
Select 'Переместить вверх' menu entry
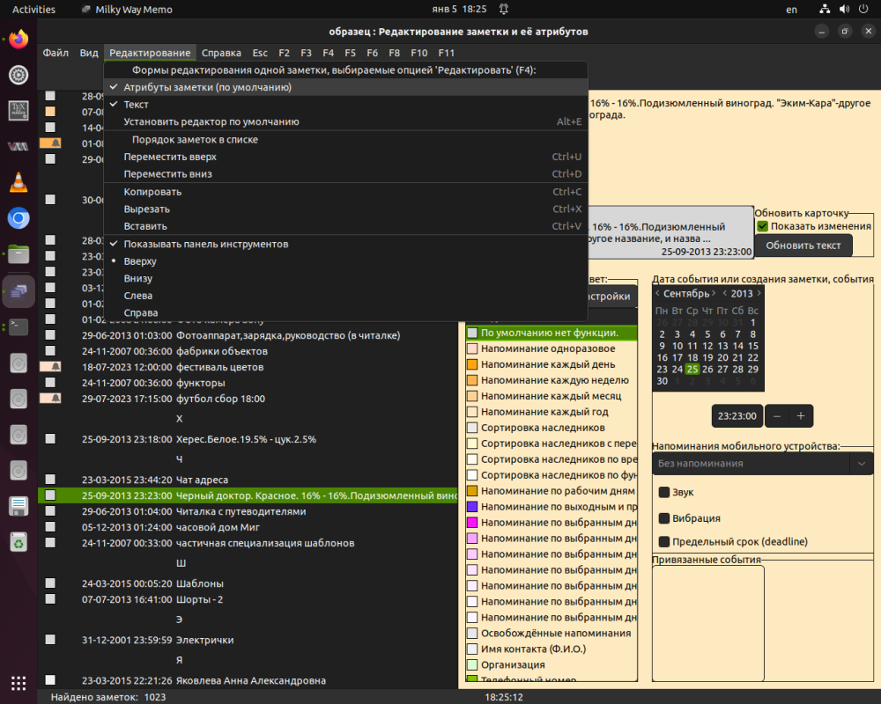tap(170, 157)
